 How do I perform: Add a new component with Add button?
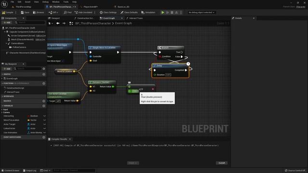click(x=7, y=23)
